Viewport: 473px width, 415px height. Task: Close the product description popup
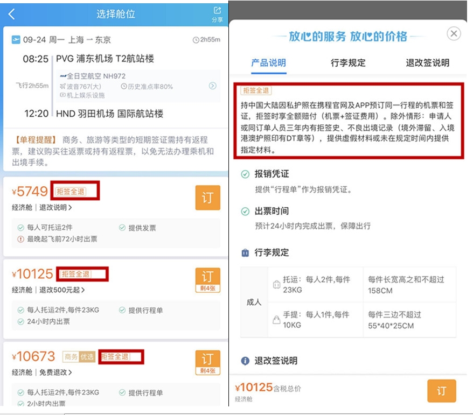click(x=454, y=33)
